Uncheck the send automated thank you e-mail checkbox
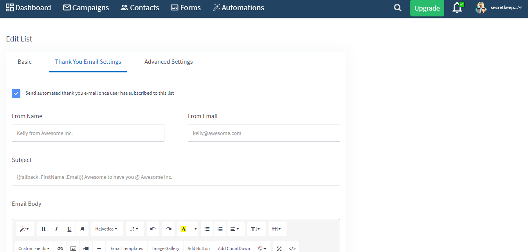528x252 pixels. point(16,94)
